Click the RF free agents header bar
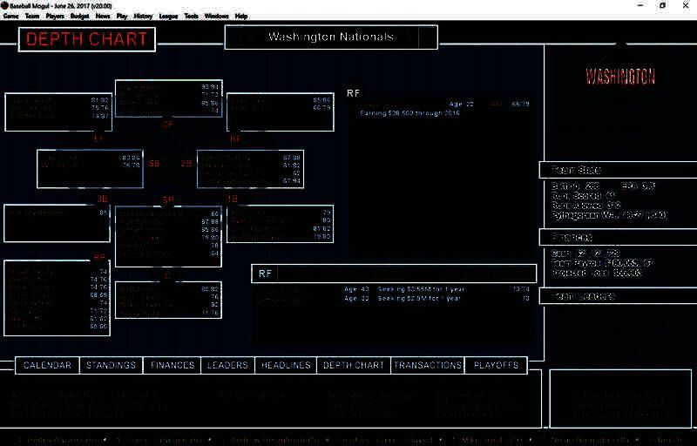 (x=393, y=274)
